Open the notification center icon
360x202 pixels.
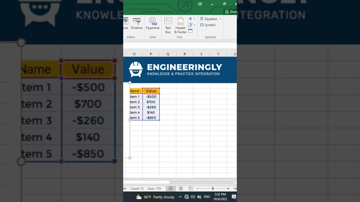click(x=234, y=197)
